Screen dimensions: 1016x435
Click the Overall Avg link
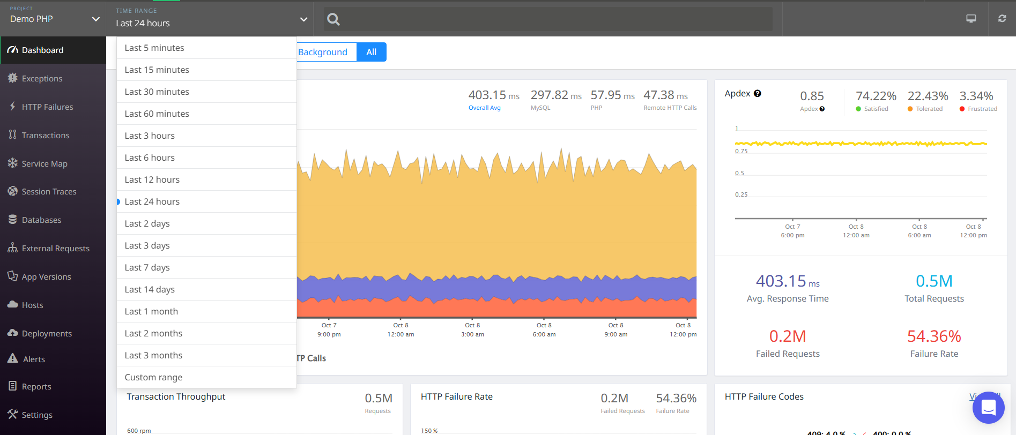tap(484, 108)
